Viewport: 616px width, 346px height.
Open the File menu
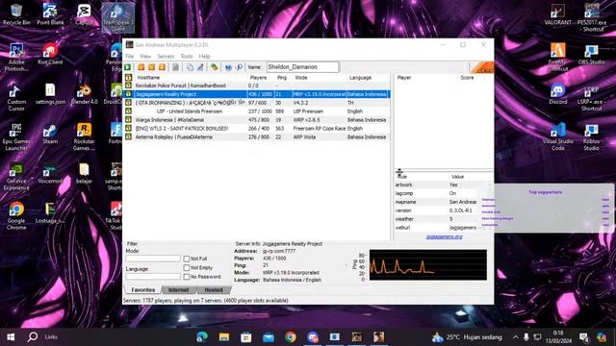pos(129,56)
